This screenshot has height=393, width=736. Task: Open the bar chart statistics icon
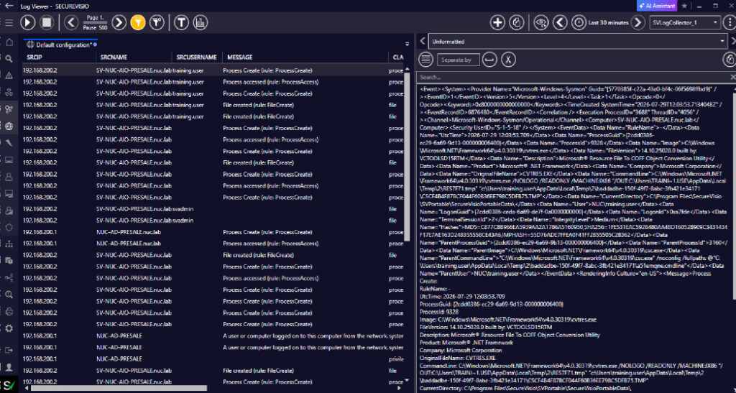pyautogui.click(x=201, y=22)
